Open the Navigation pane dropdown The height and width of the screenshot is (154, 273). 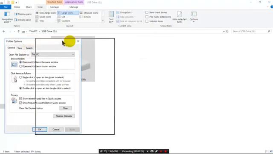point(7,17)
